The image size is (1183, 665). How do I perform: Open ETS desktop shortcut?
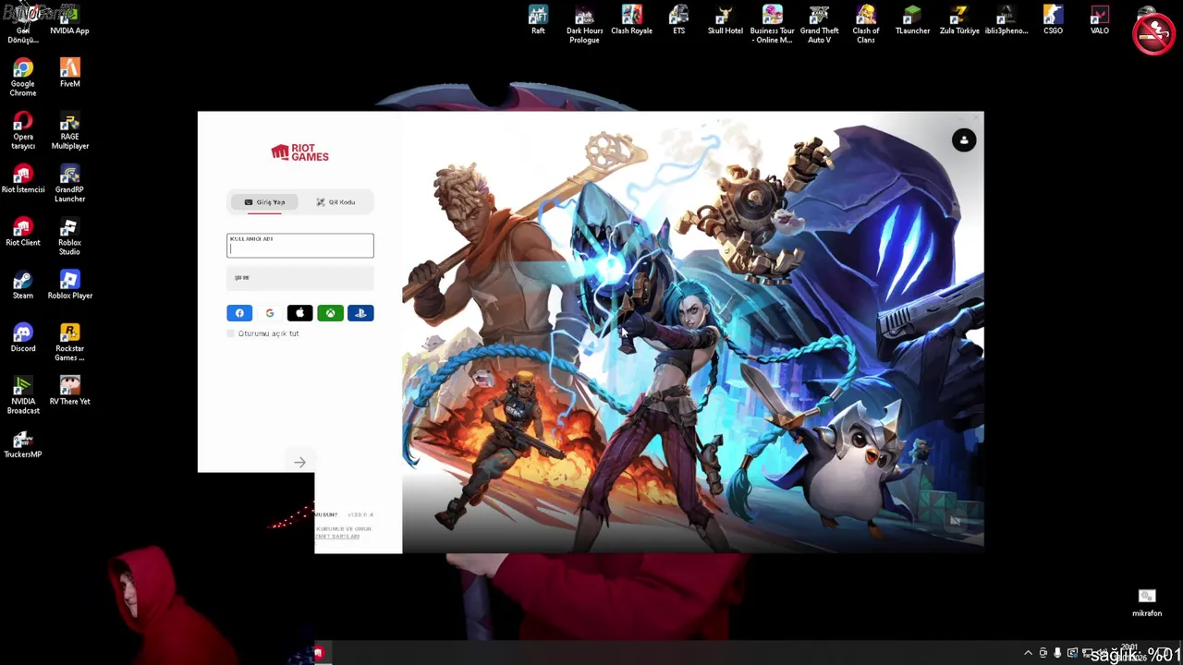pos(678,20)
